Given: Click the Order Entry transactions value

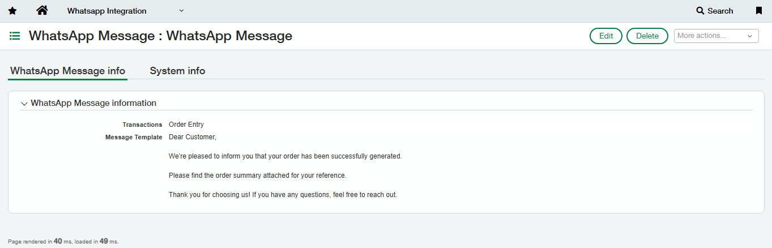Looking at the screenshot, I should click(x=186, y=125).
